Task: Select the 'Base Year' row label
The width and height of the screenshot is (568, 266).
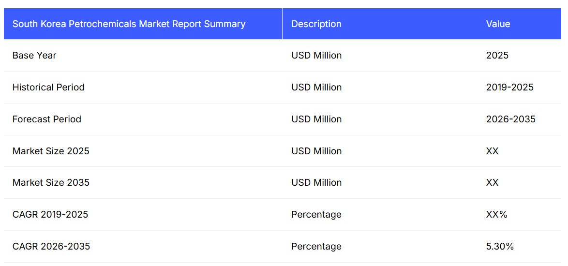Action: point(34,56)
